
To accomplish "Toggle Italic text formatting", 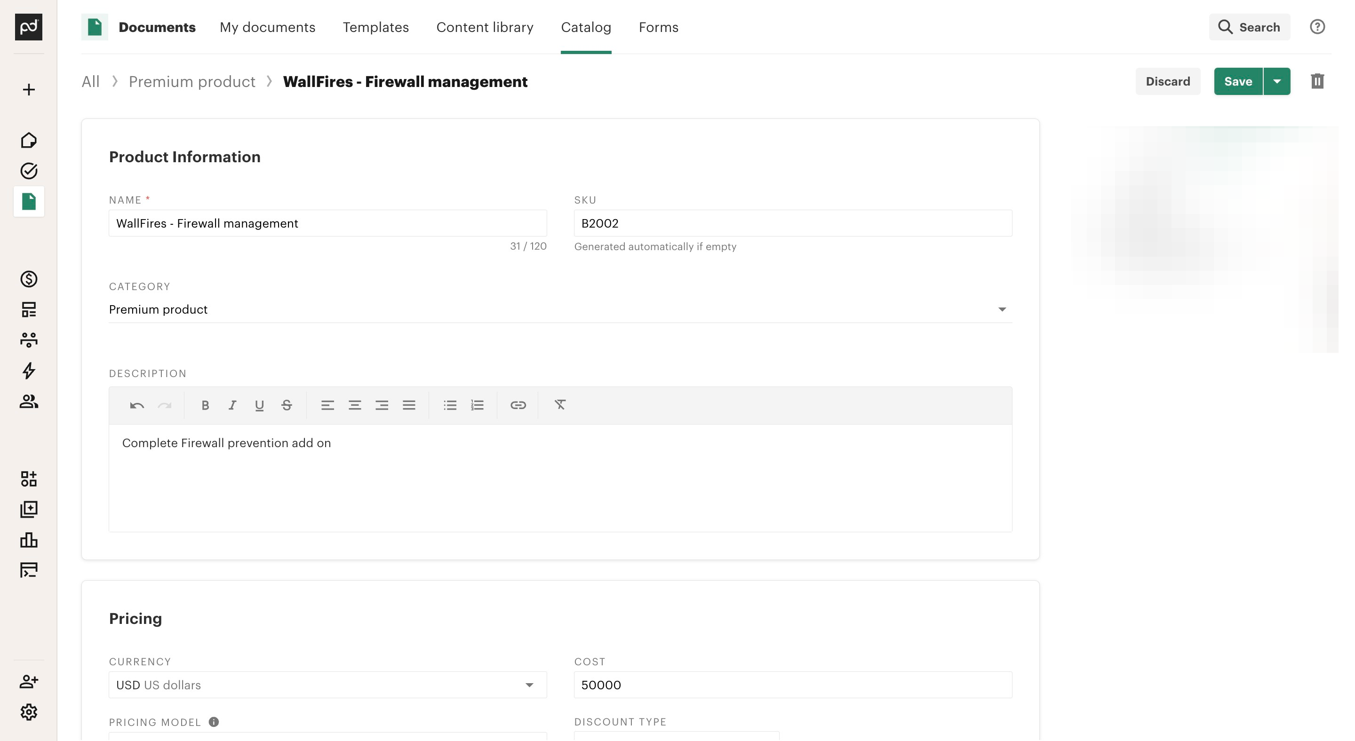I will click(232, 405).
